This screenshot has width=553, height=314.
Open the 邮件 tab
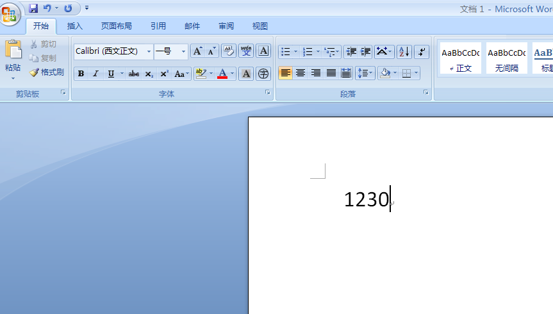coord(192,26)
